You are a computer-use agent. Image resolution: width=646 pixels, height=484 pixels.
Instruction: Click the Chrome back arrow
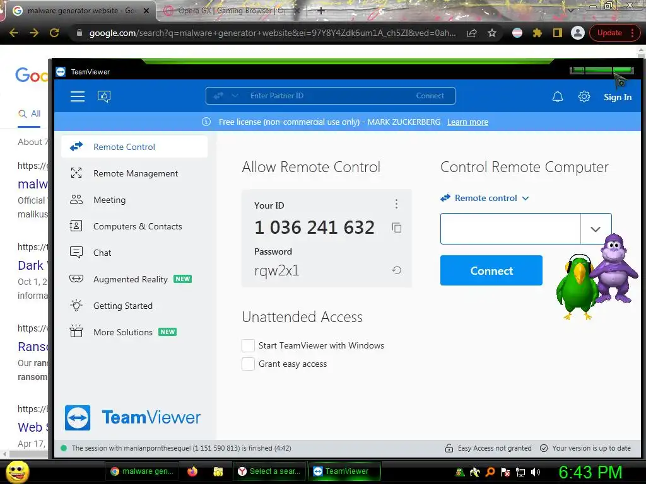(14, 33)
